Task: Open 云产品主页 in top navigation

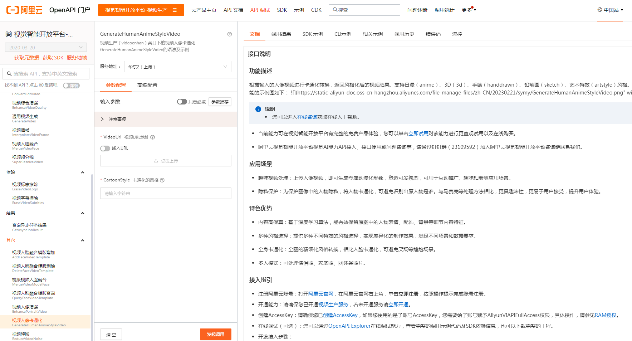Action: coord(204,10)
